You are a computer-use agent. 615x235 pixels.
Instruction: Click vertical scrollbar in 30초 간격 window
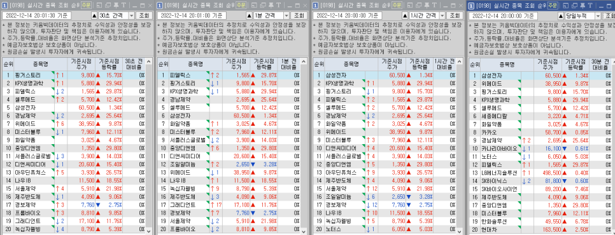pos(148,146)
